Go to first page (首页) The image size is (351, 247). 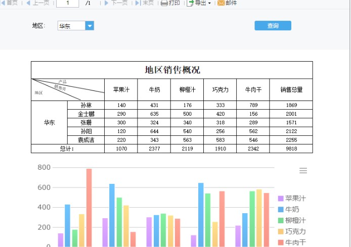[9, 3]
